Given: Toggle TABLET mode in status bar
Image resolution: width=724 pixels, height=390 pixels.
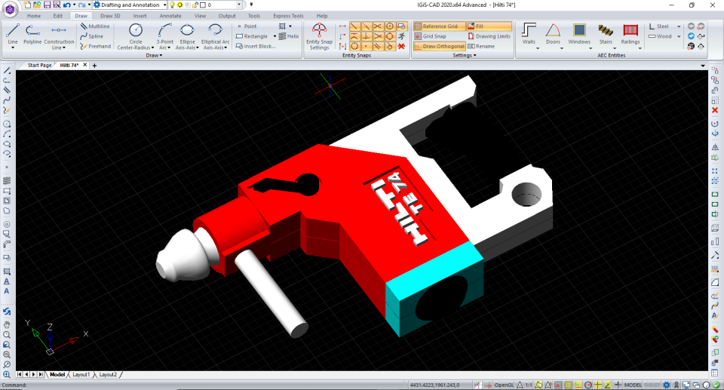Looking at the screenshot, I should [x=652, y=385].
